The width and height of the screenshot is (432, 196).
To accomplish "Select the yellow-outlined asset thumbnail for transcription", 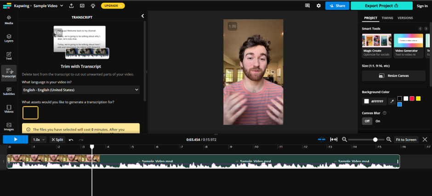I will (x=30, y=113).
